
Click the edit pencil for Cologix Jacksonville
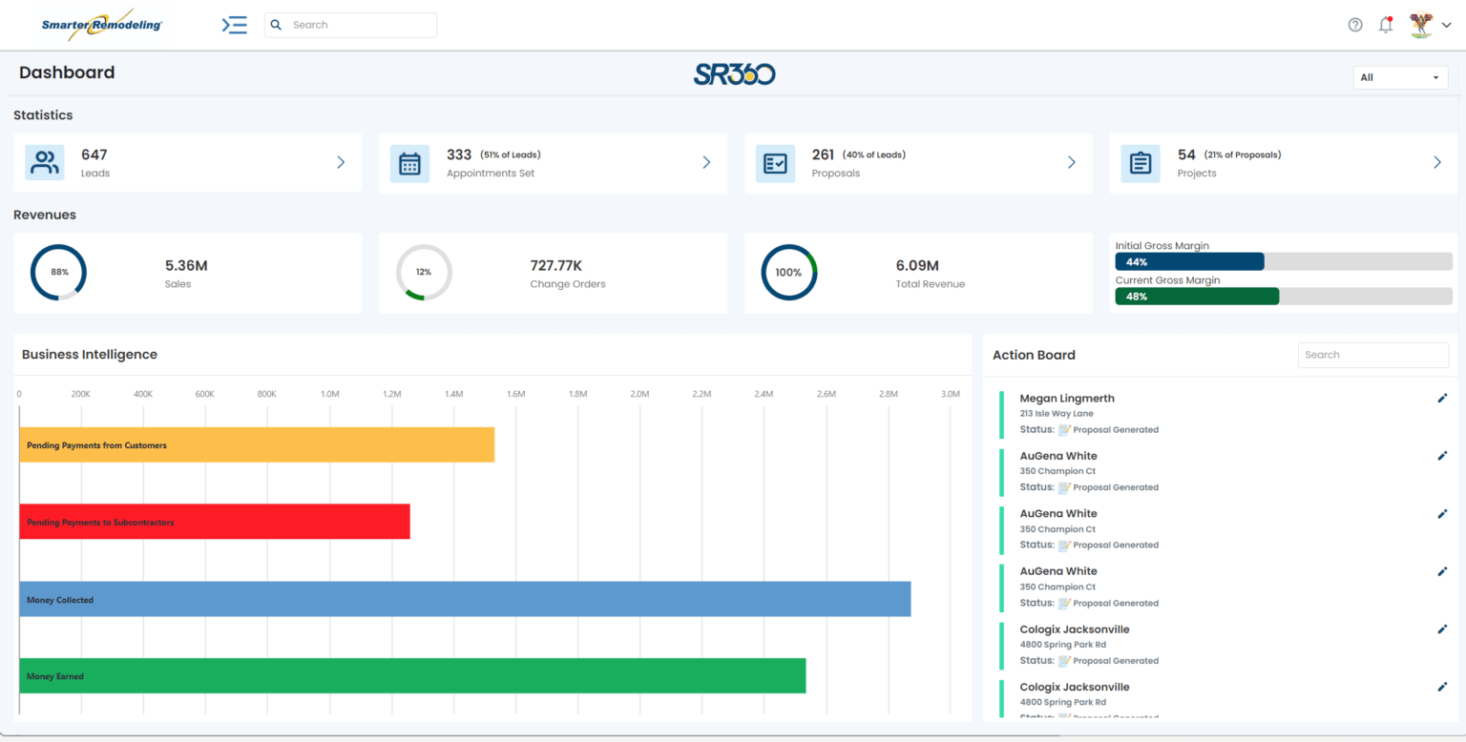(1442, 629)
